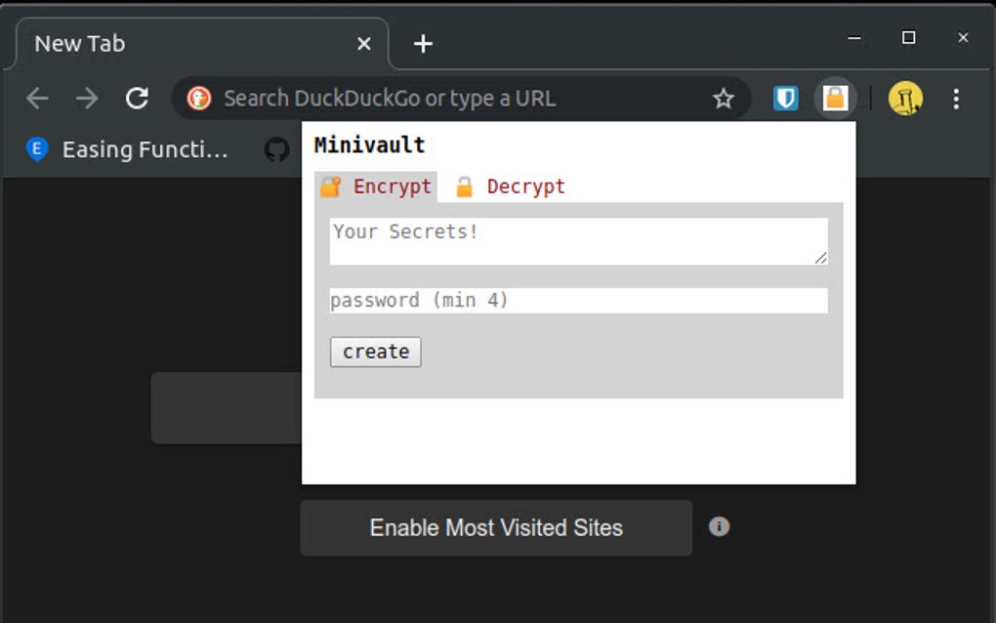996x623 pixels.
Task: Go back to the previous page
Action: (37, 98)
